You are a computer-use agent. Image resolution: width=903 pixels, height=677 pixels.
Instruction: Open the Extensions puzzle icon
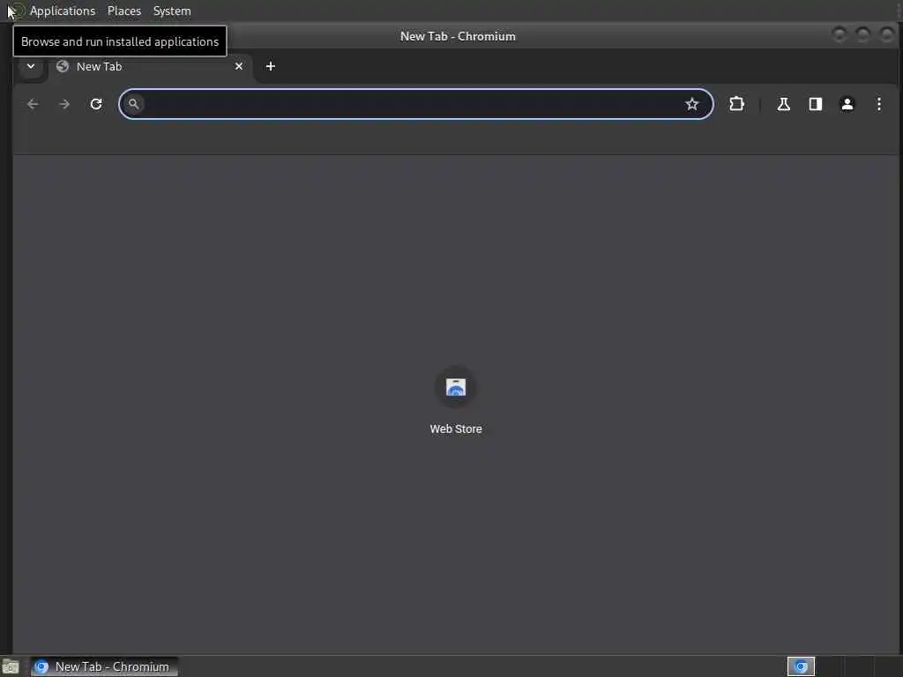click(x=736, y=104)
